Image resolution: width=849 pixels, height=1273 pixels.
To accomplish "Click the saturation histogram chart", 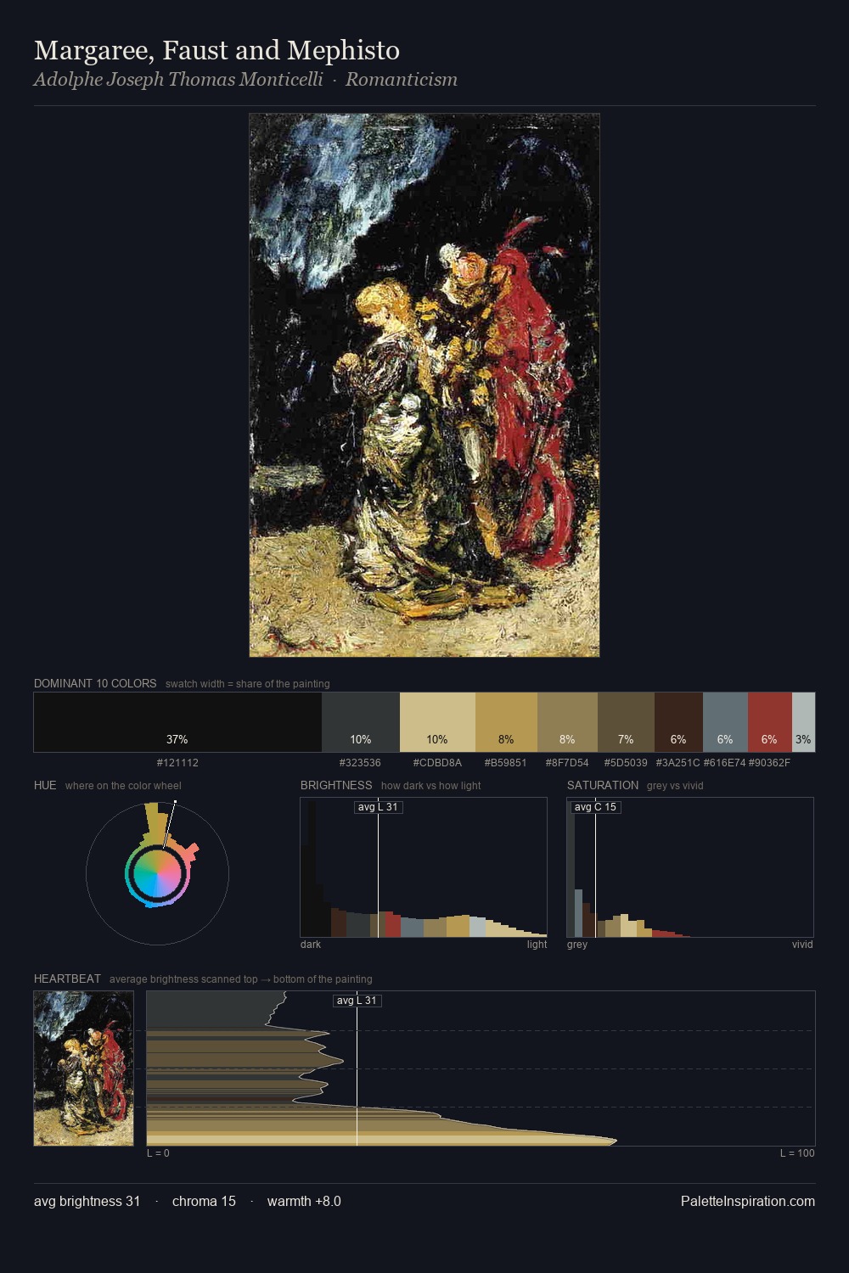I will click(690, 867).
